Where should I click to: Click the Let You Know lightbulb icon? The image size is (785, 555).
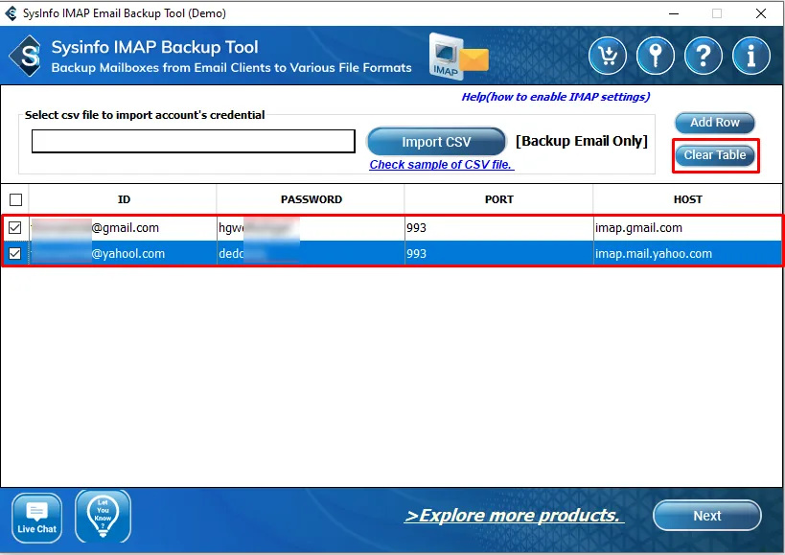click(103, 516)
